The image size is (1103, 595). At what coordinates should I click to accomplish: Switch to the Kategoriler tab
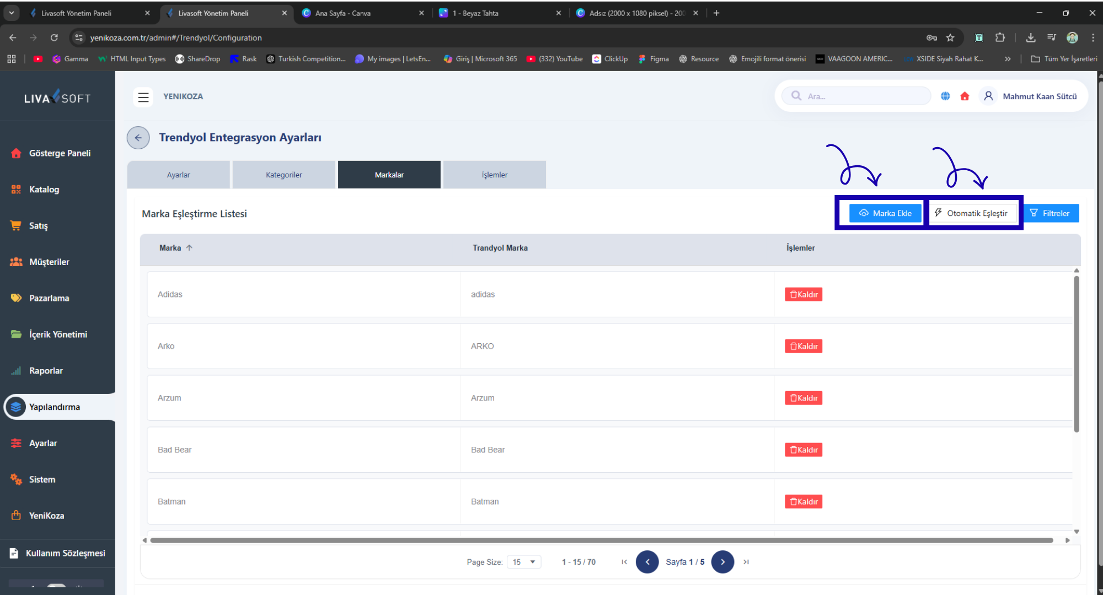click(283, 175)
